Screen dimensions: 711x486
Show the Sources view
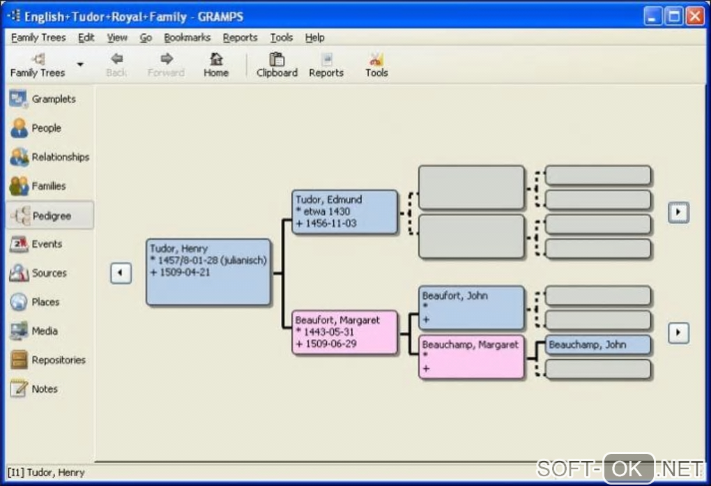[38, 273]
